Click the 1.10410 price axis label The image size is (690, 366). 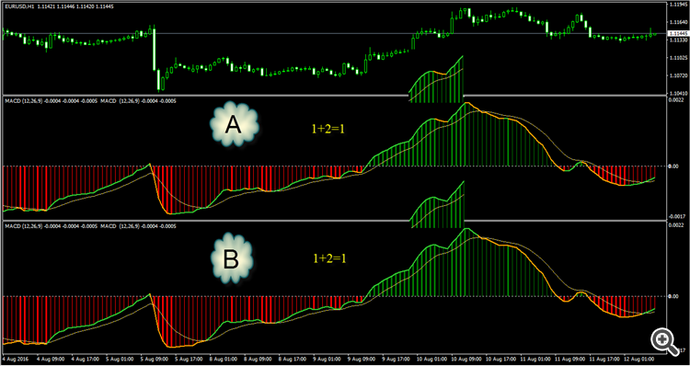(x=679, y=94)
